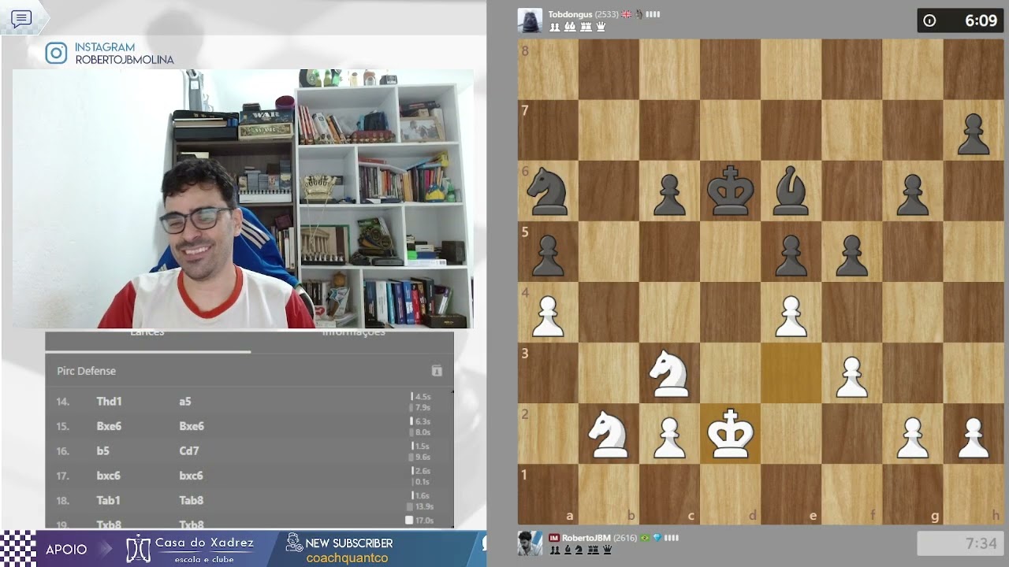Select the white knight on b2

[x=609, y=434]
